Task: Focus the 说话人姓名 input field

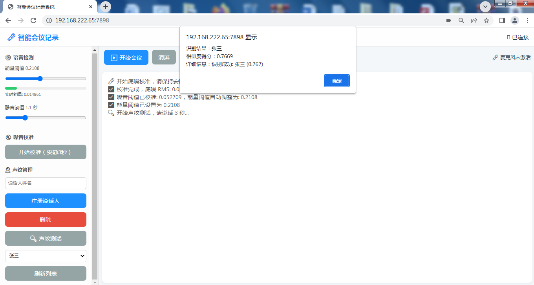Action: (x=46, y=183)
